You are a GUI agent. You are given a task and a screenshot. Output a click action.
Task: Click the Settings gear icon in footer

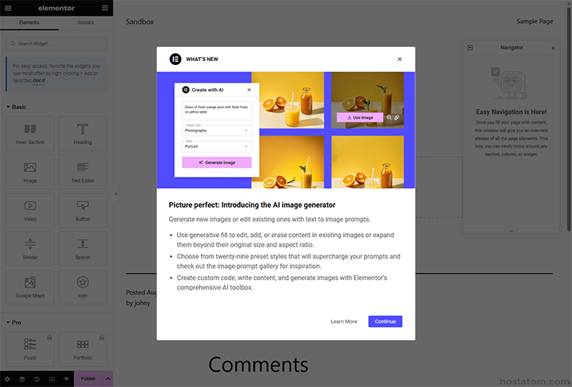(x=8, y=379)
